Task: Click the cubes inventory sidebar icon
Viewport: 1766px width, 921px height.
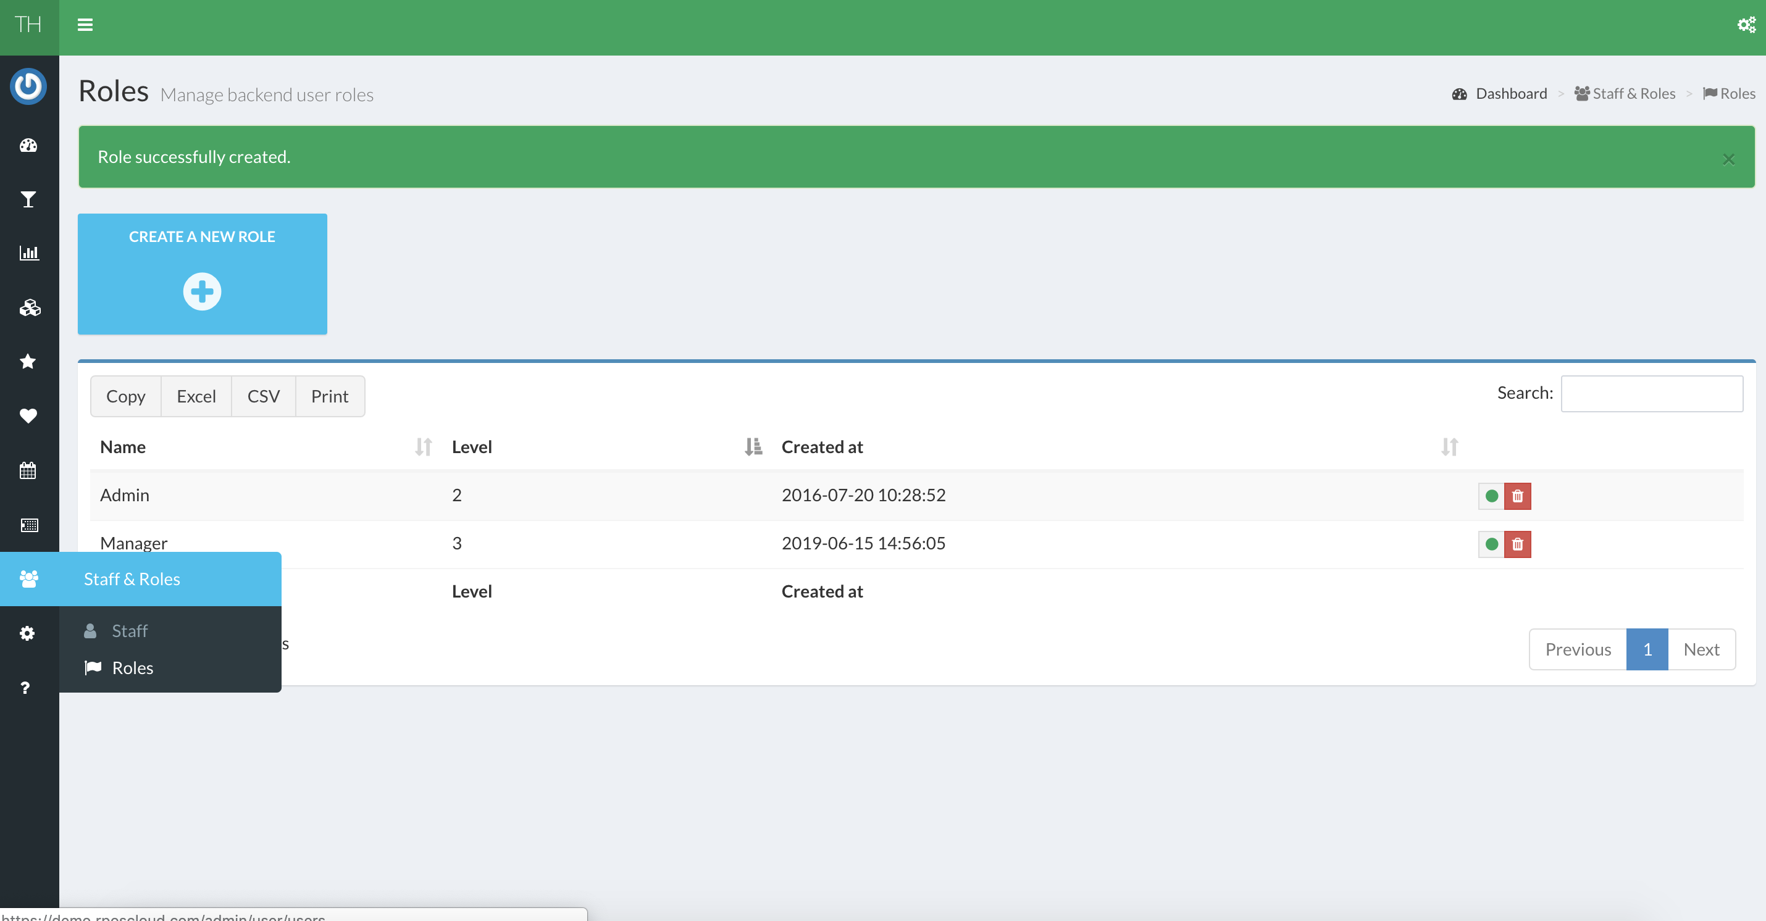Action: click(28, 307)
